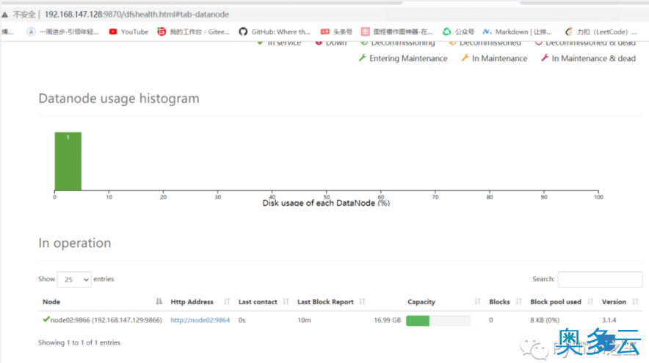The width and height of the screenshot is (649, 363).
Task: Click the Entering Maintenance wrench icon
Action: tap(362, 58)
